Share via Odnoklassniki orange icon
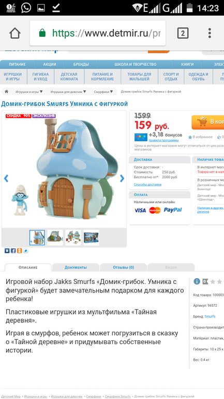 tap(20, 251)
